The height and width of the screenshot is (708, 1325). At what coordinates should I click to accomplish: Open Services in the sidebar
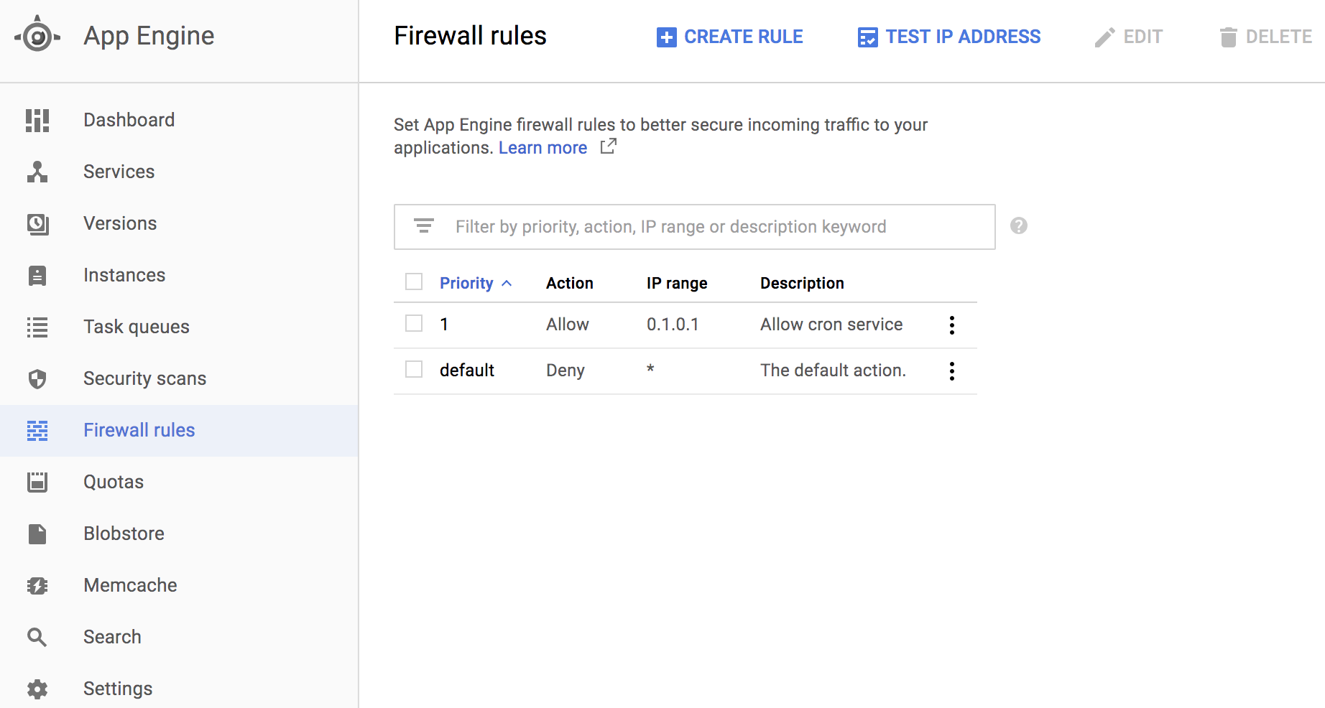(119, 172)
